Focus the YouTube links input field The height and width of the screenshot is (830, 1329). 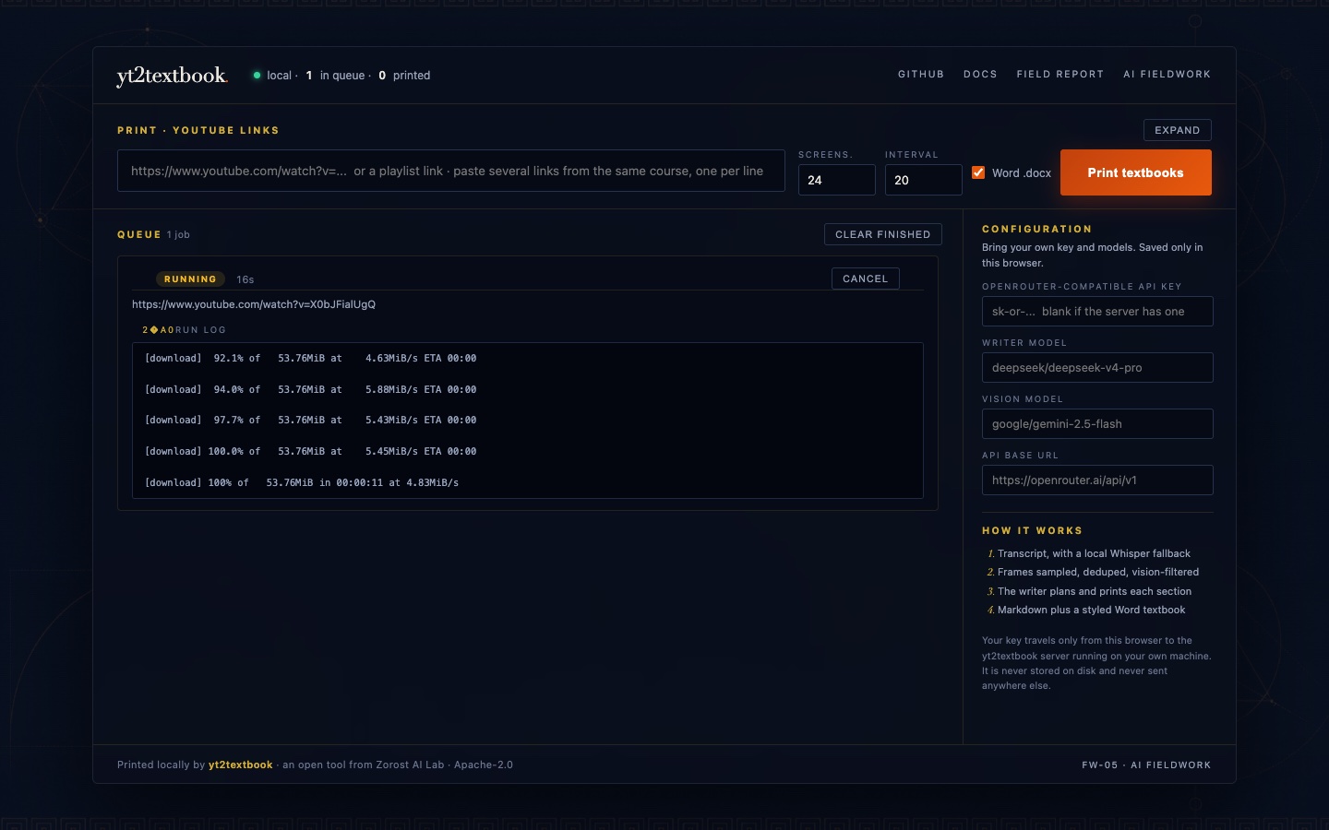[x=451, y=172]
